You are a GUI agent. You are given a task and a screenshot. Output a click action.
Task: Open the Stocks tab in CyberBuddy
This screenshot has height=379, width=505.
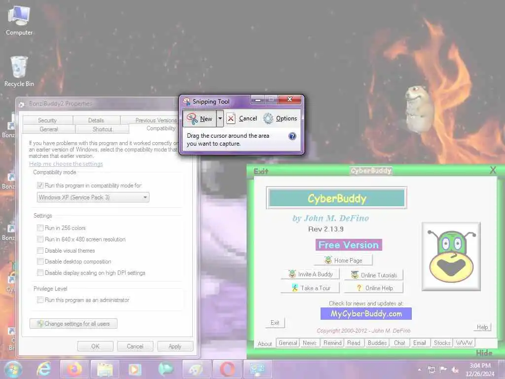[x=442, y=343]
